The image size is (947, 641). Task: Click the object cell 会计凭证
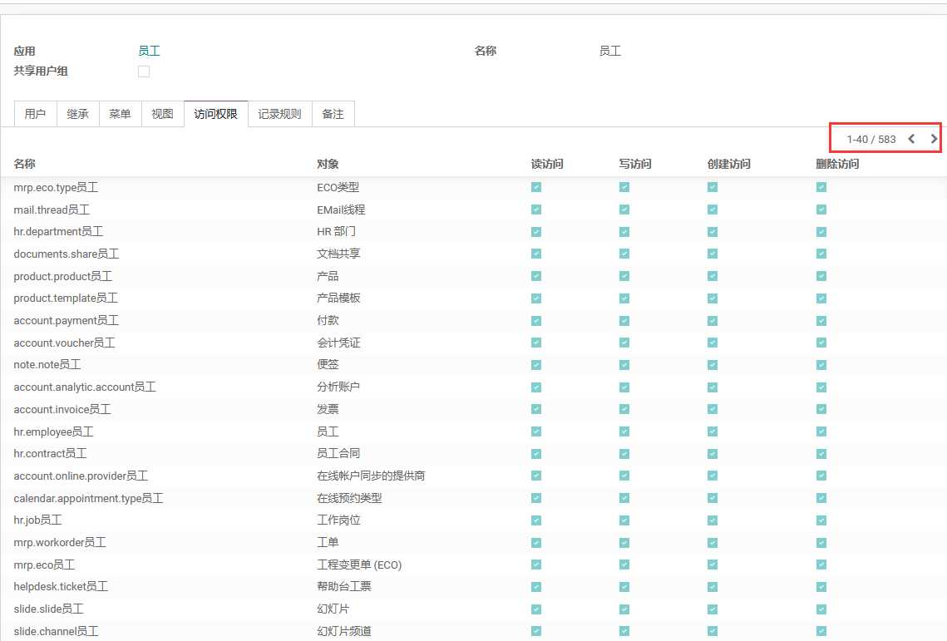(339, 343)
